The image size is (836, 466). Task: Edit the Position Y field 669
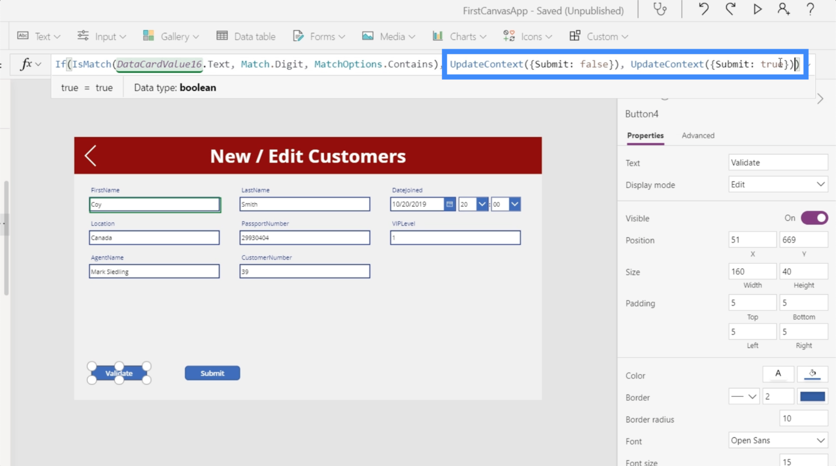pos(804,240)
